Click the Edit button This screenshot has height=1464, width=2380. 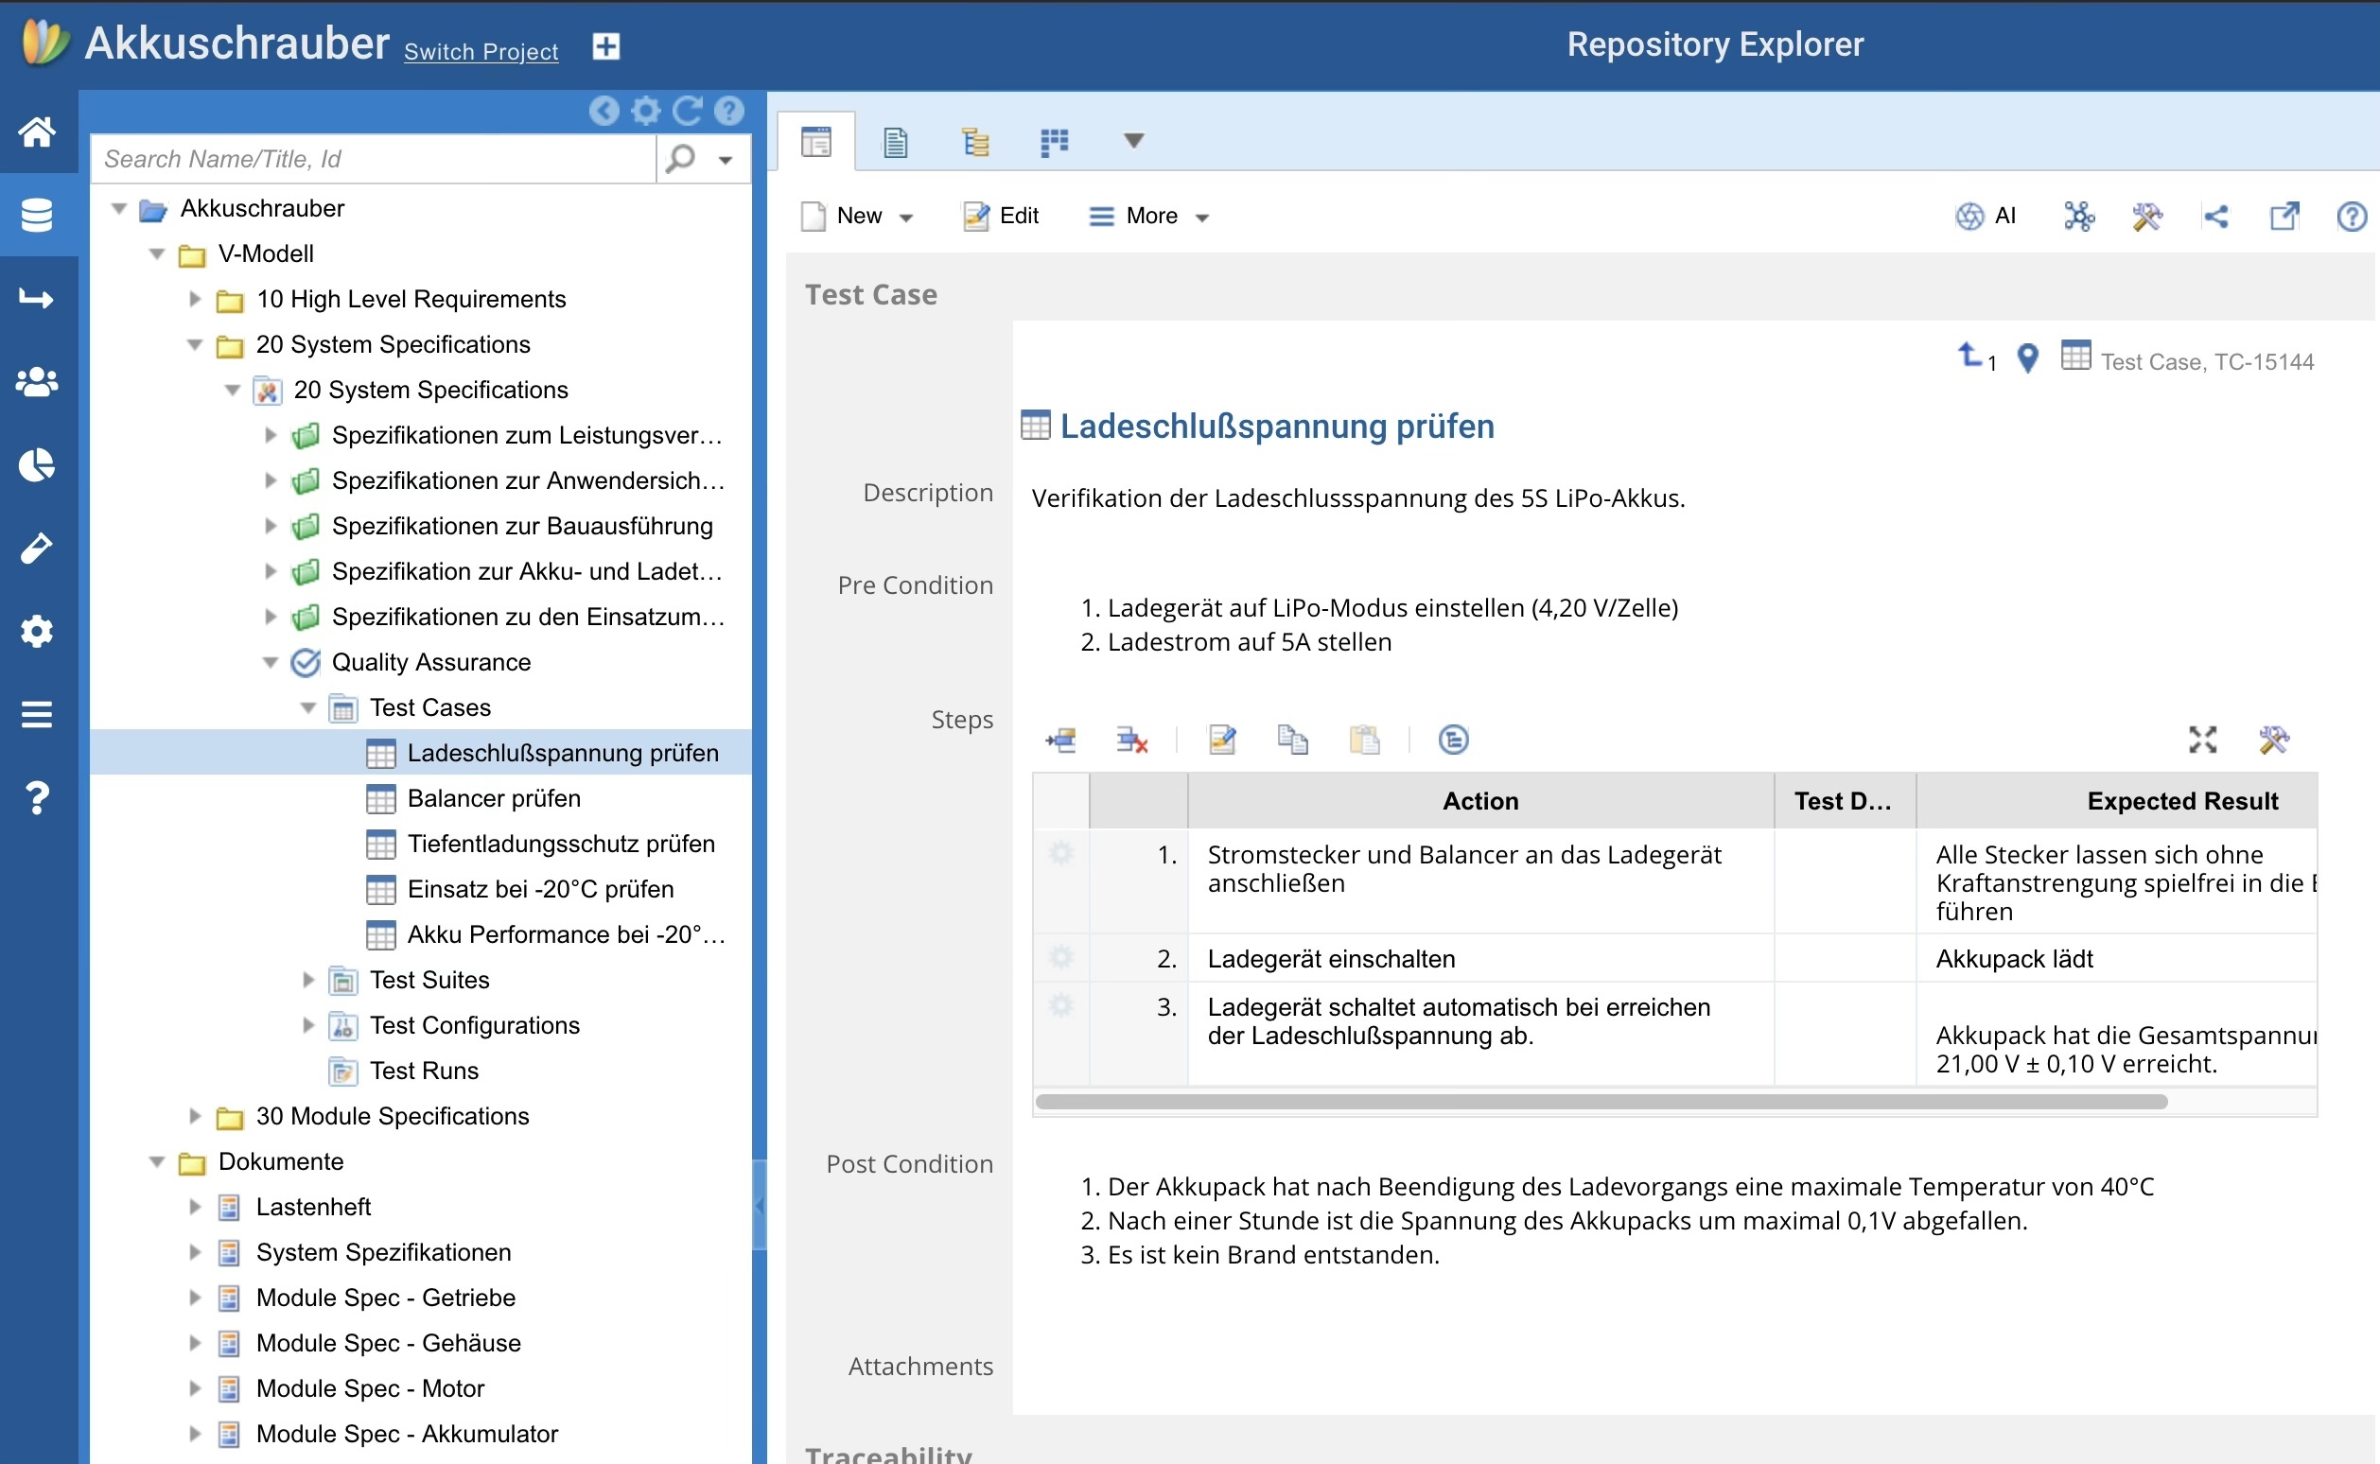pyautogui.click(x=1001, y=216)
